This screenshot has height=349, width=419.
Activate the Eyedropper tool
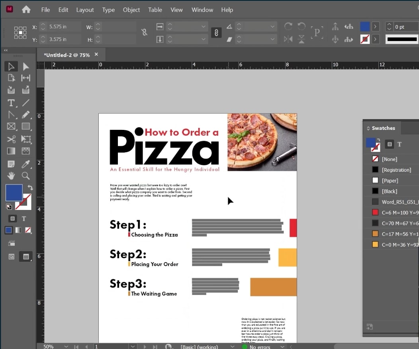(x=26, y=164)
